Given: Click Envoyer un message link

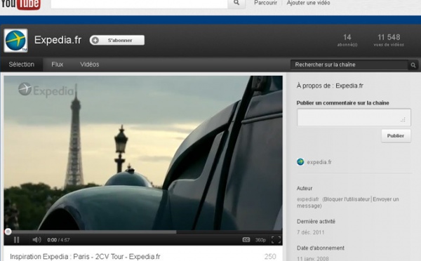Looking at the screenshot, I should coord(348,203).
